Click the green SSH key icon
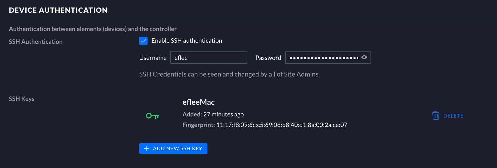 (x=153, y=116)
